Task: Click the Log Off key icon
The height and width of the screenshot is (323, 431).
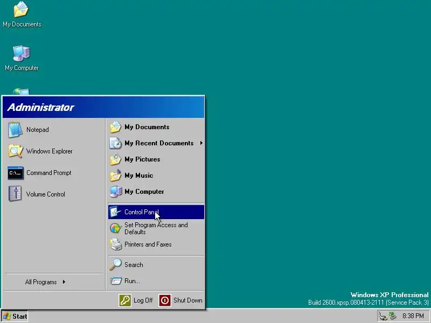Action: coord(125,300)
